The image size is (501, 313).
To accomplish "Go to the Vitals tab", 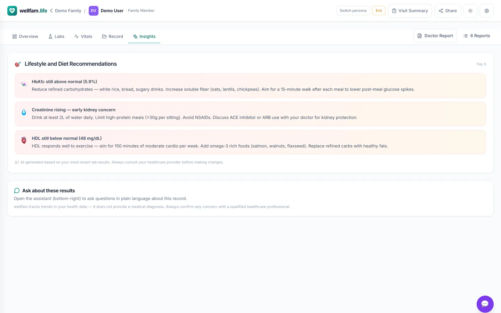I will (x=83, y=37).
